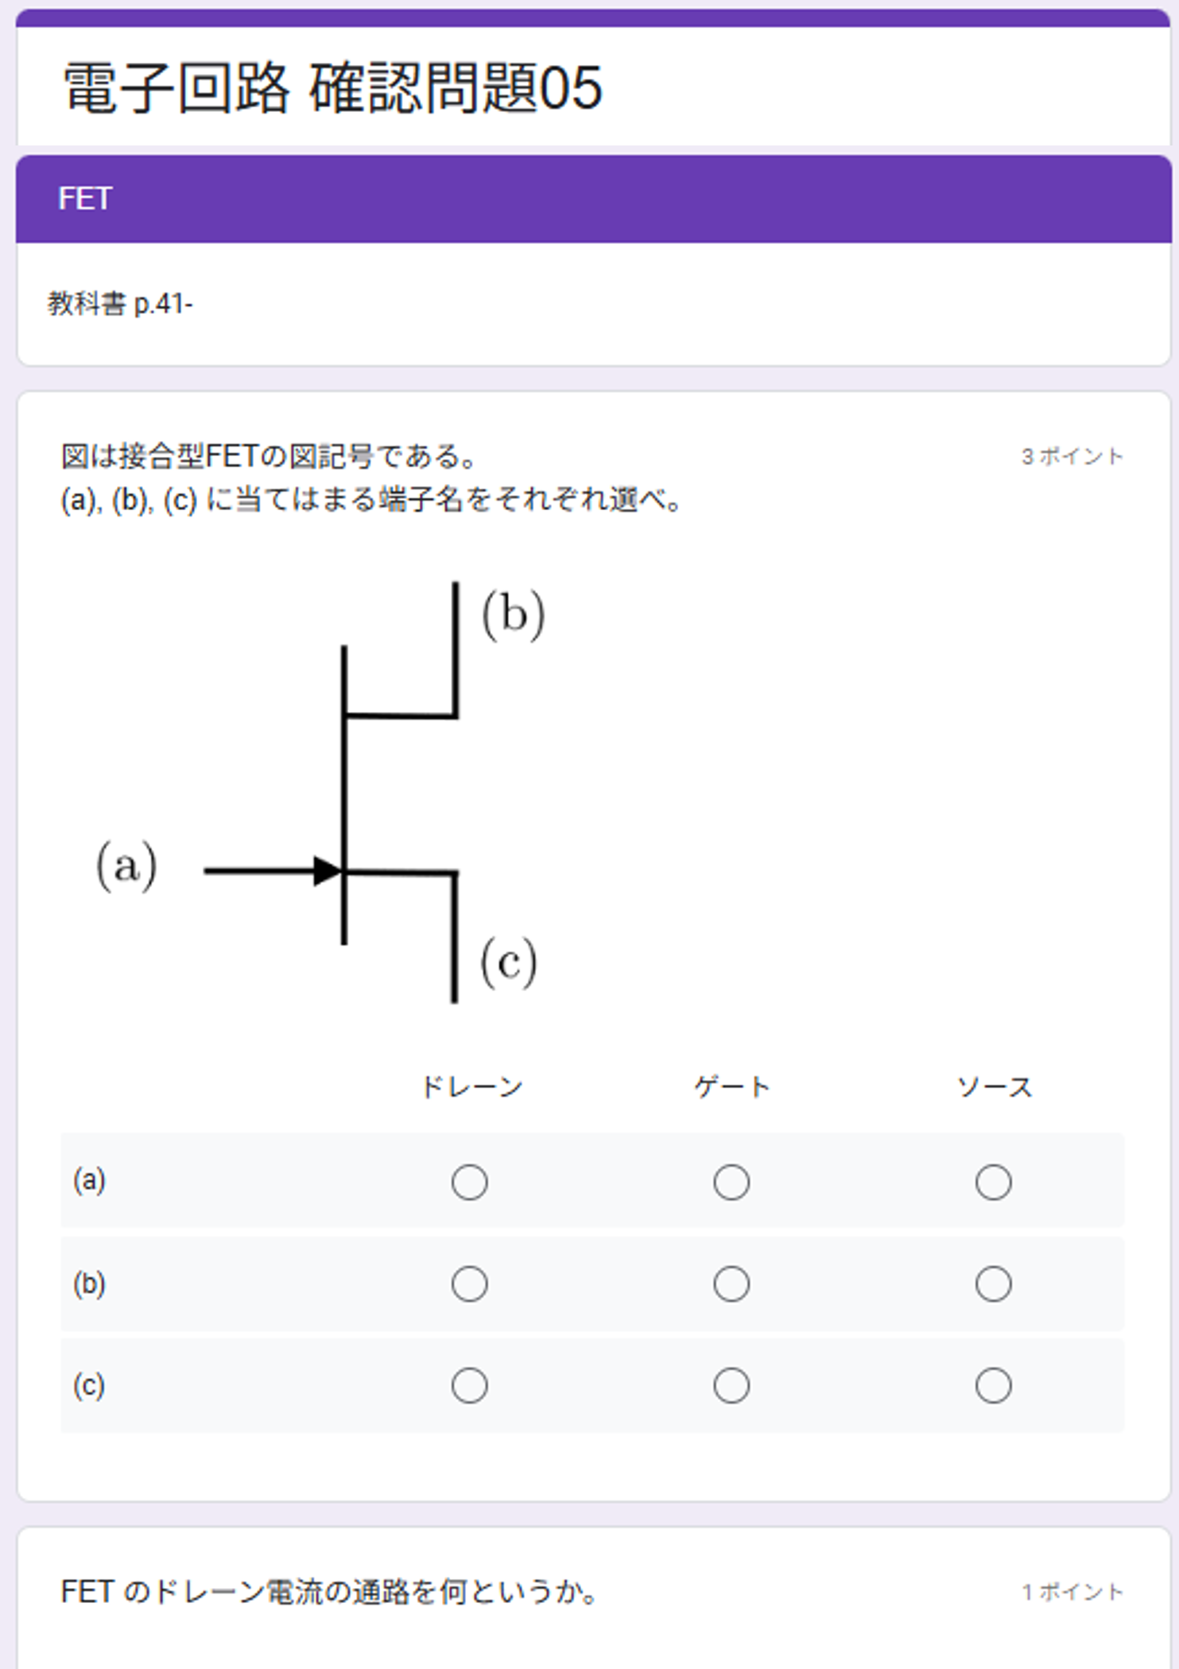Select ドレーン for row (b)
The height and width of the screenshot is (1669, 1179).
469,1284
